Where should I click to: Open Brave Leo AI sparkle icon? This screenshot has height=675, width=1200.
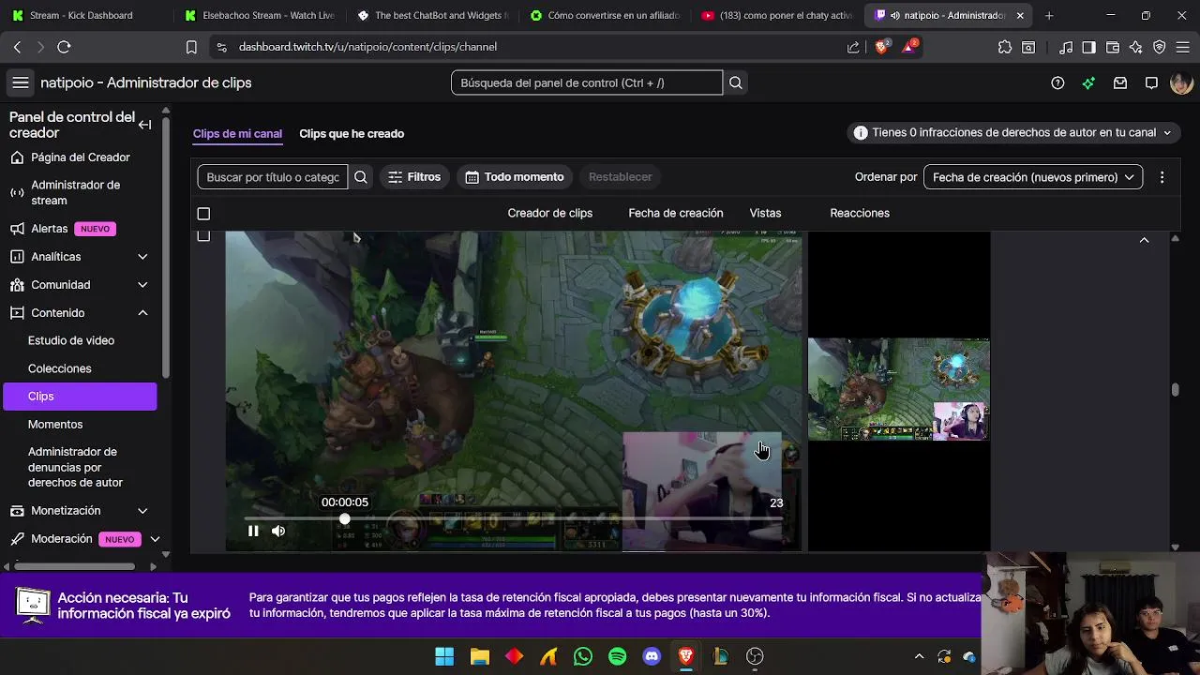point(1136,47)
